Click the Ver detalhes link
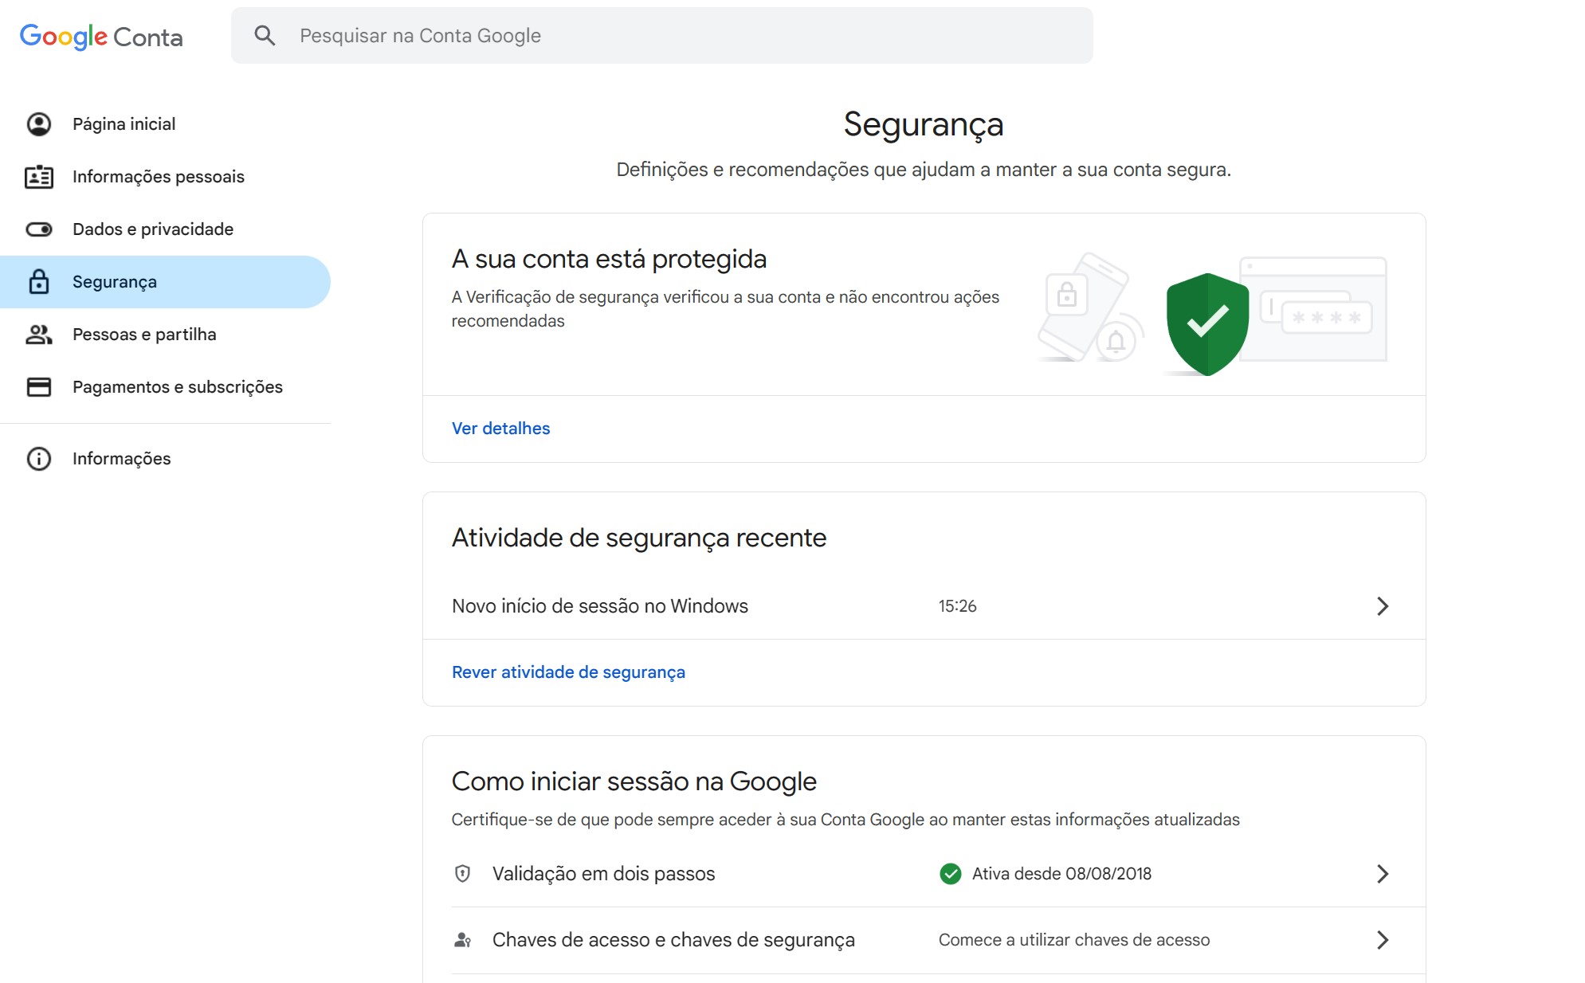The width and height of the screenshot is (1585, 983). coord(500,429)
